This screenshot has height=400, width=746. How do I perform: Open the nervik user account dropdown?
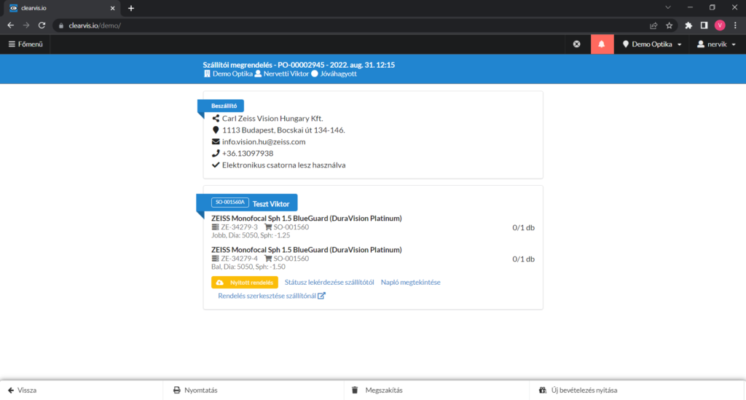[717, 44]
